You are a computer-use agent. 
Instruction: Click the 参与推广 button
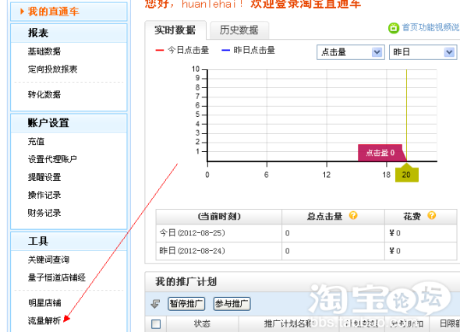(x=232, y=304)
